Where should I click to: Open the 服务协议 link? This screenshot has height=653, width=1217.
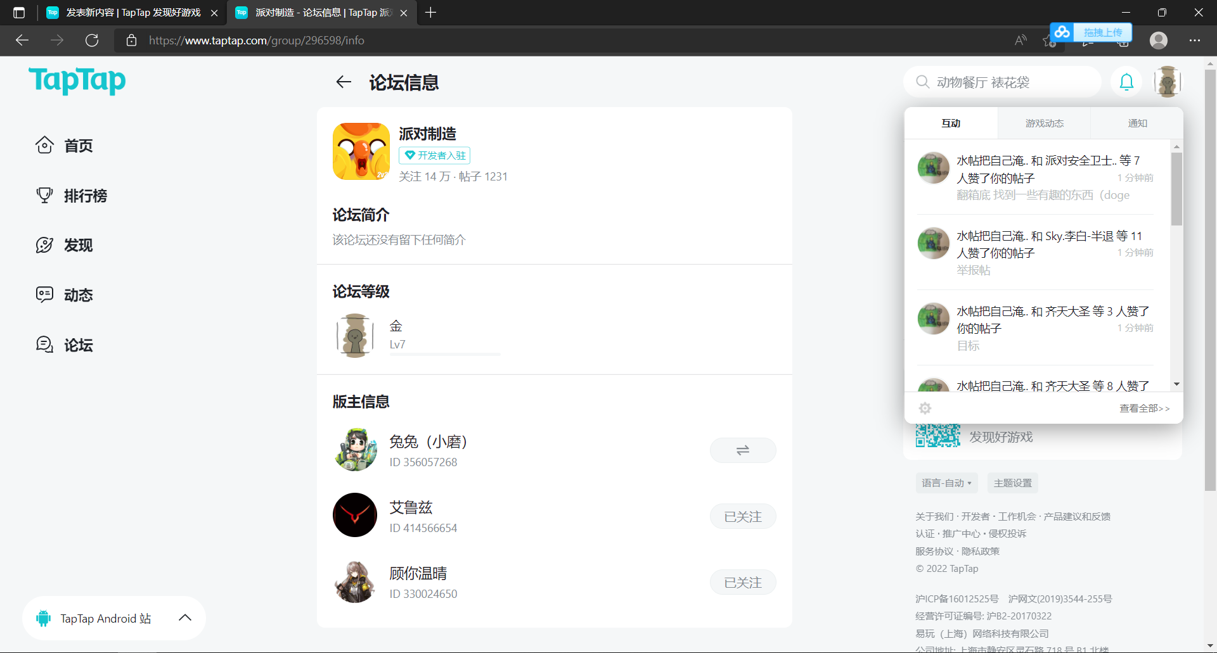tap(934, 551)
